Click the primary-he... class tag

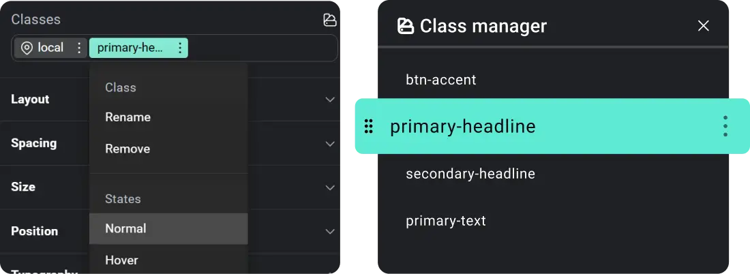click(x=130, y=48)
